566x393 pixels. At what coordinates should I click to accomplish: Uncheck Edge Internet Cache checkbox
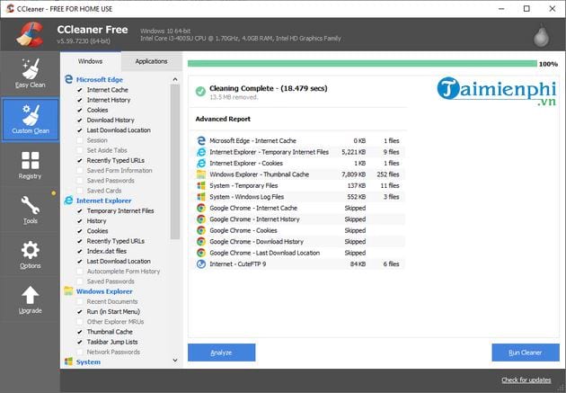tap(80, 90)
